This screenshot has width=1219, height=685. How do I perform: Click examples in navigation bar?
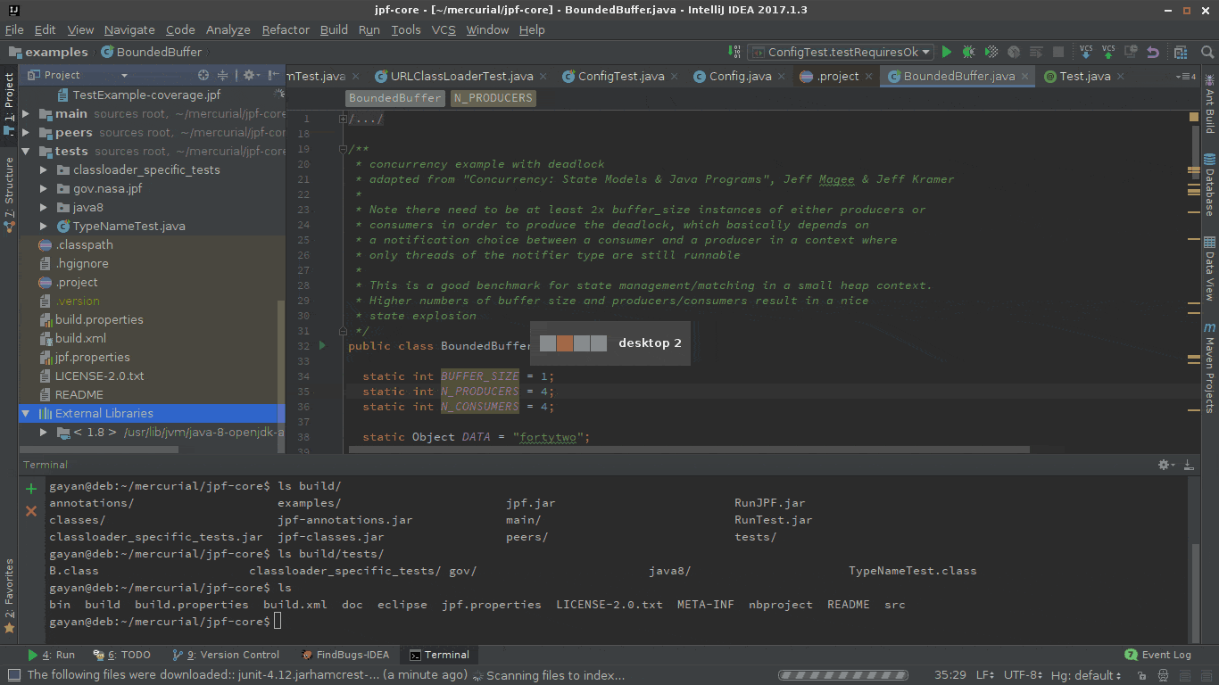(x=49, y=52)
